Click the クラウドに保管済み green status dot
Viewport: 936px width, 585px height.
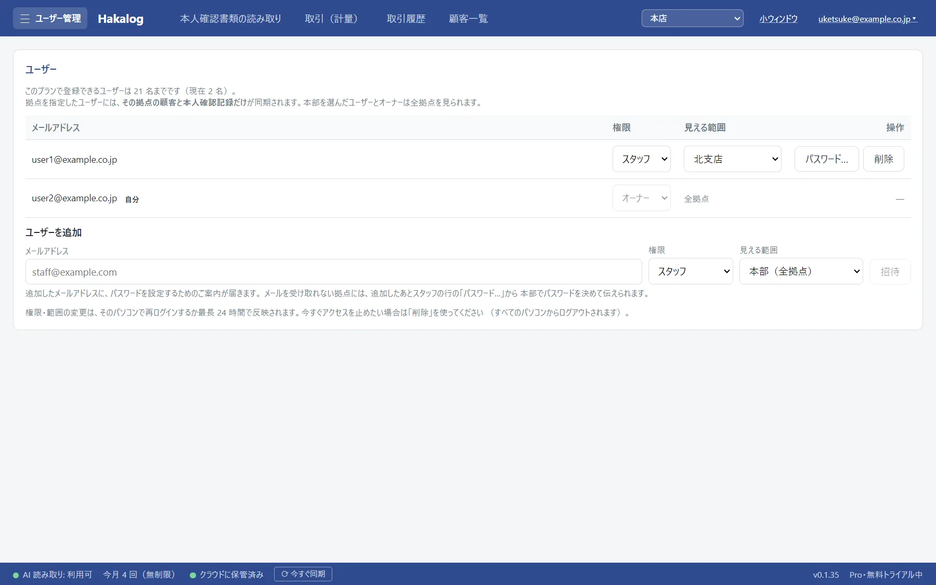click(193, 575)
